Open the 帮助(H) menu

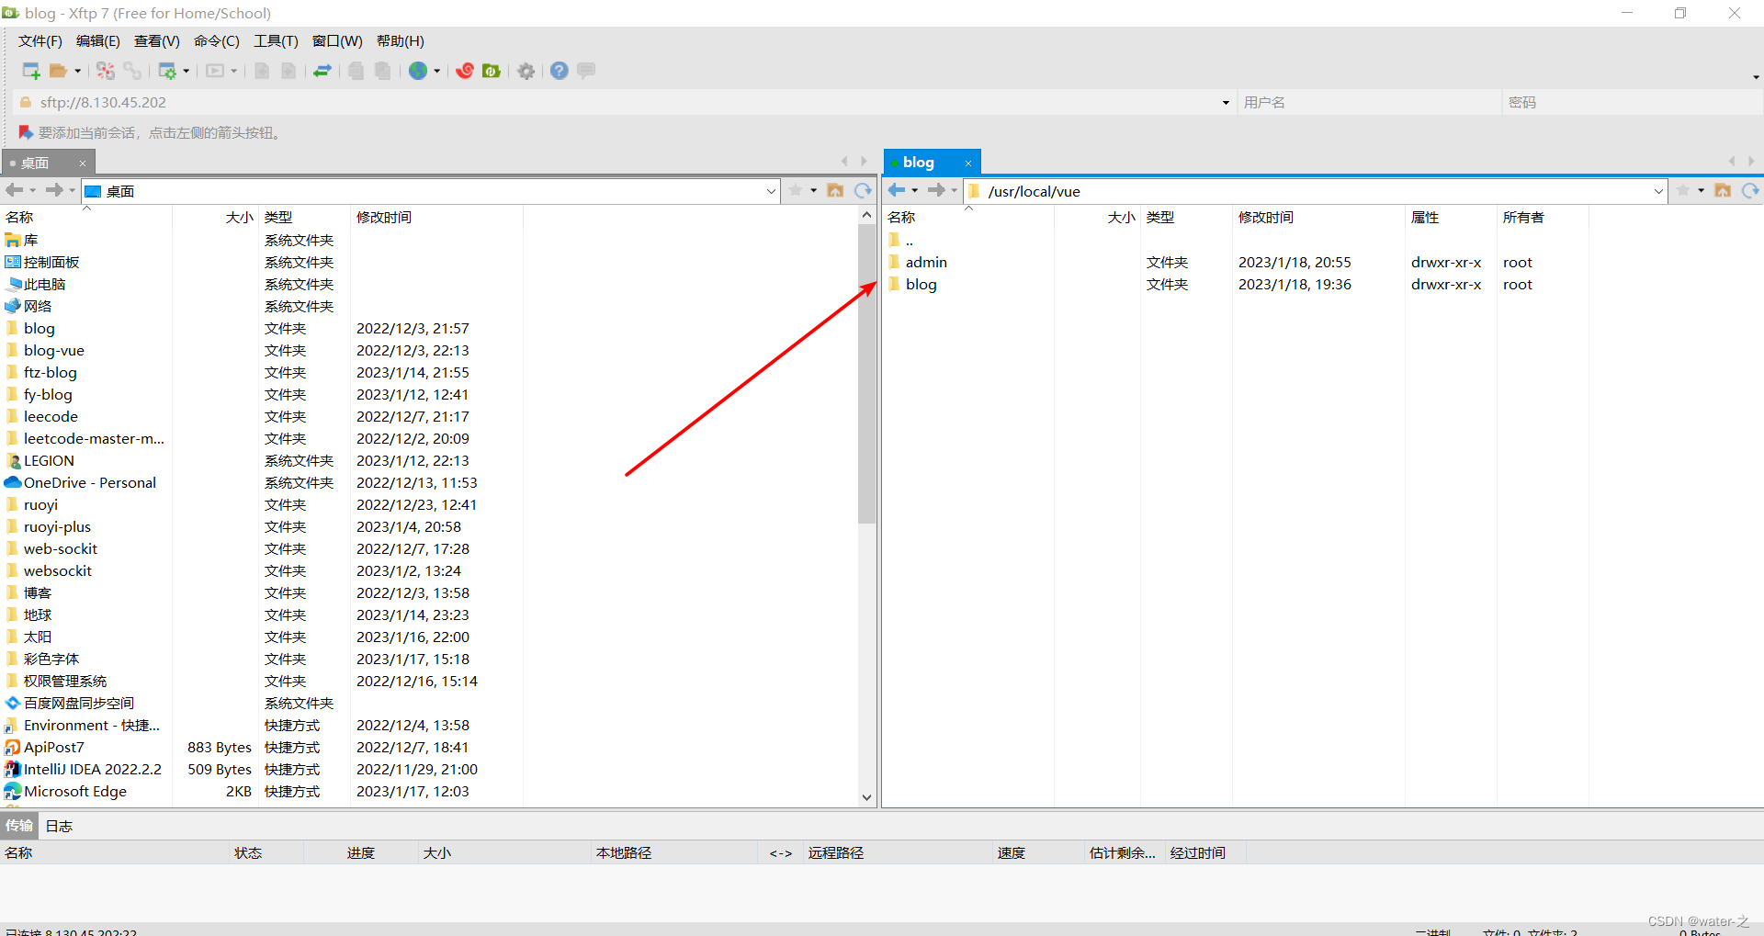[x=401, y=41]
